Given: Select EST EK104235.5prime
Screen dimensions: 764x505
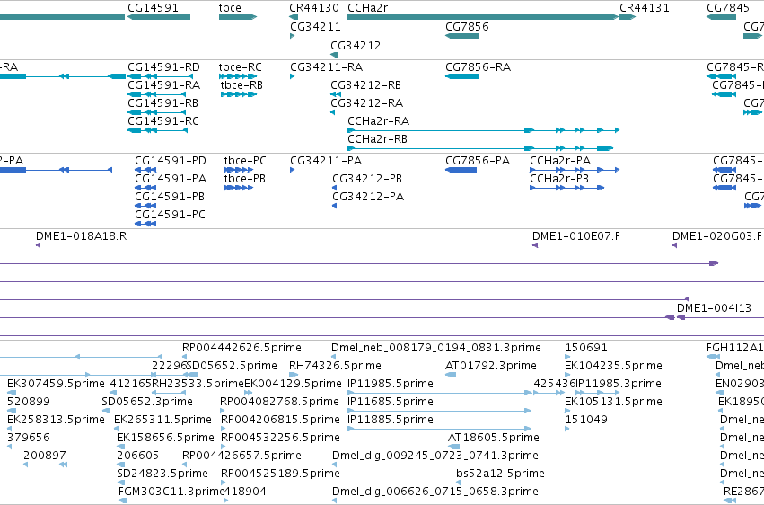Looking at the screenshot, I should tap(613, 366).
